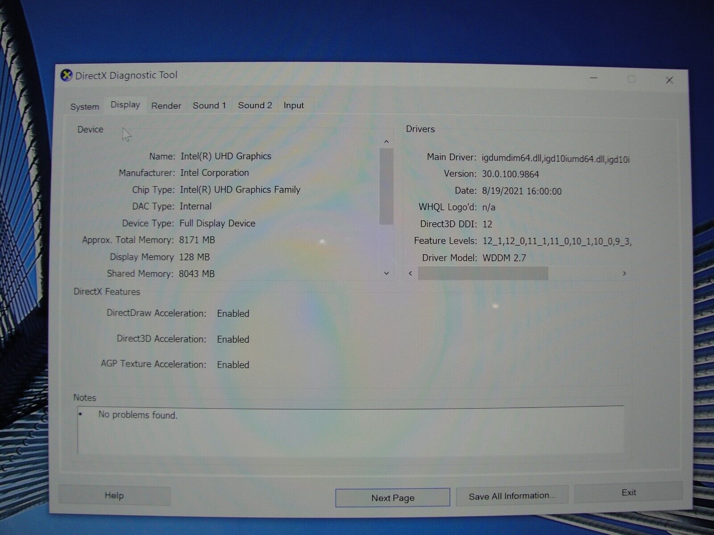This screenshot has width=714, height=535.
Task: Click the DAC Type Internal value
Action: 195,206
